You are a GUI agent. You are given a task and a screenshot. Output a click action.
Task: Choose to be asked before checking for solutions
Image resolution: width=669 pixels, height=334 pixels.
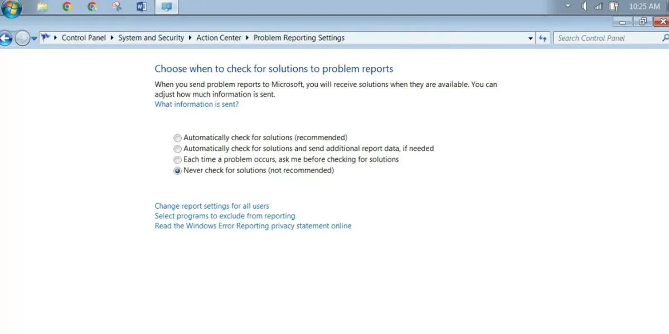(177, 160)
